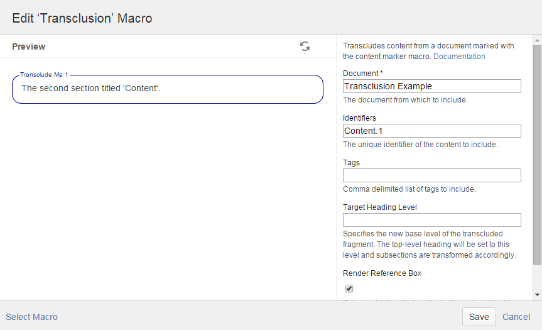Click the scrollbar up arrow

pos(537,40)
